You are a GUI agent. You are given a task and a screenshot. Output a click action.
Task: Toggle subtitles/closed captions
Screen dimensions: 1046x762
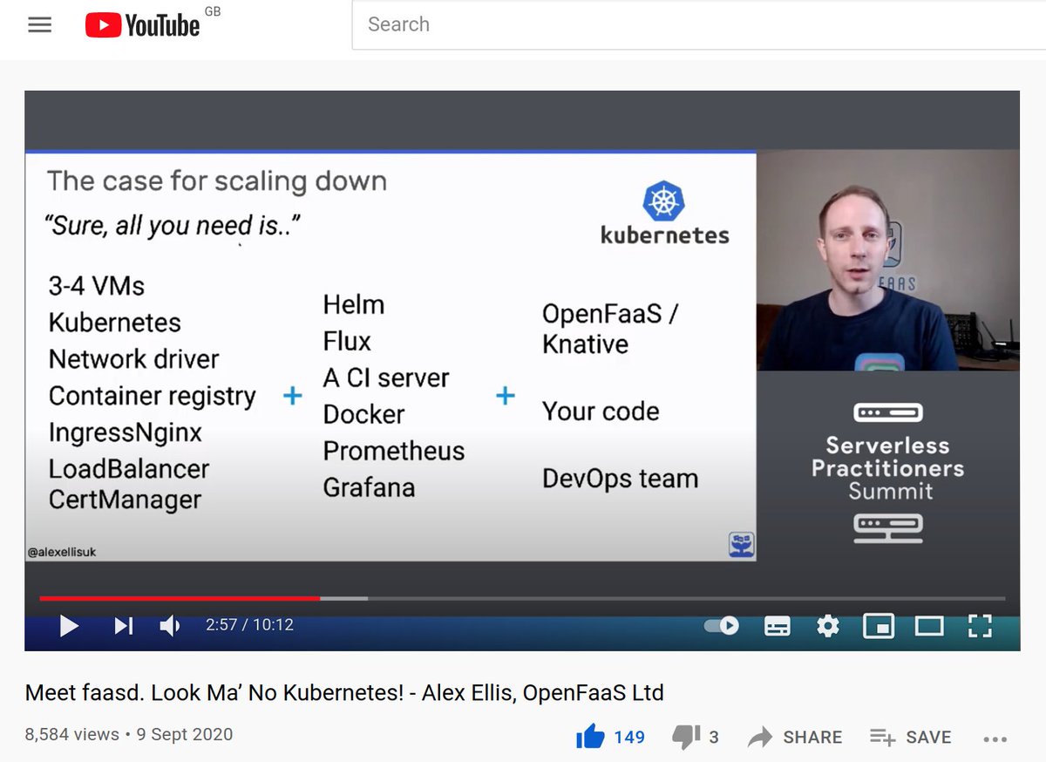point(777,625)
